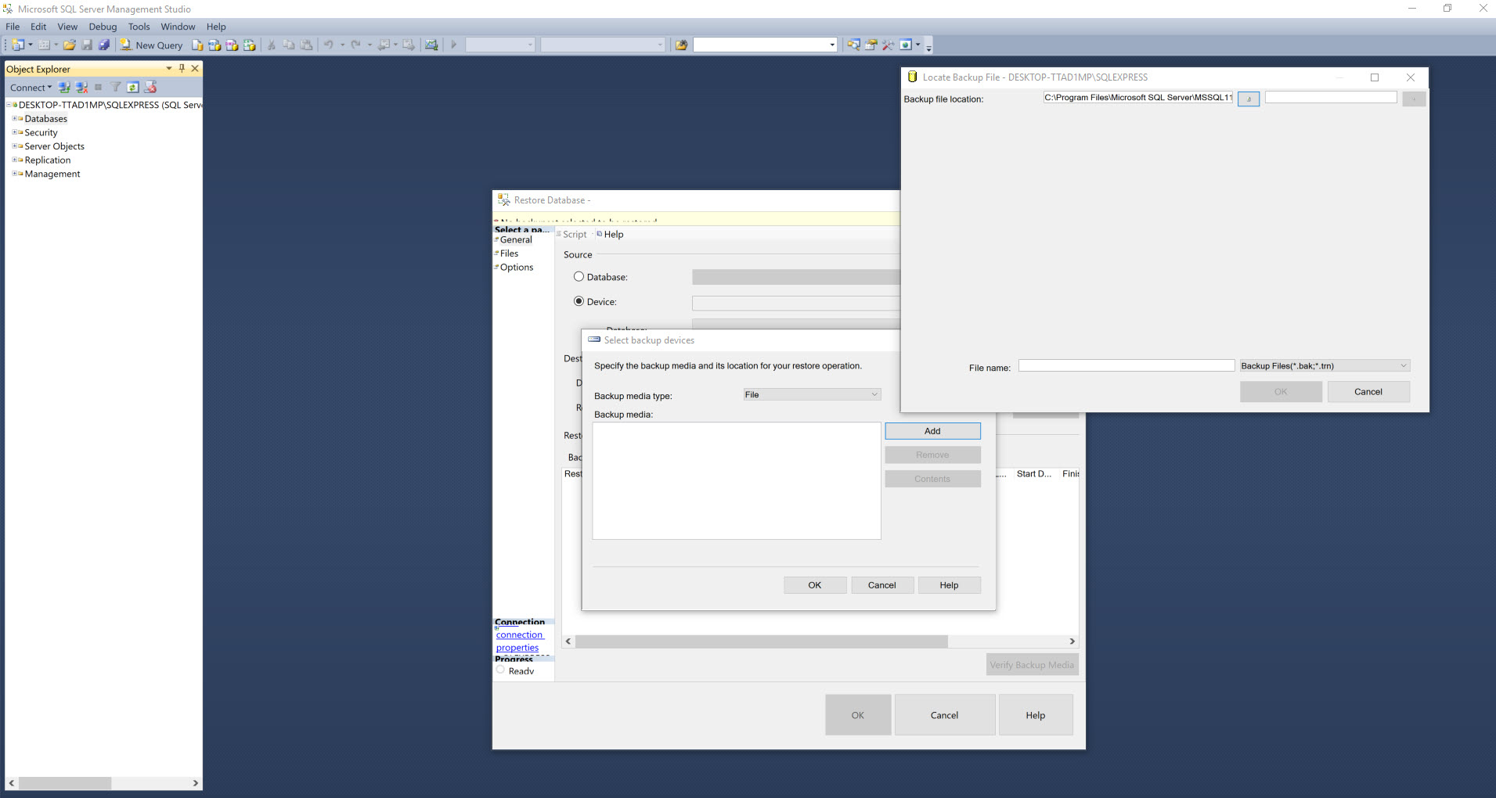This screenshot has width=1496, height=798.
Task: Click the Save icon in toolbar
Action: click(87, 45)
